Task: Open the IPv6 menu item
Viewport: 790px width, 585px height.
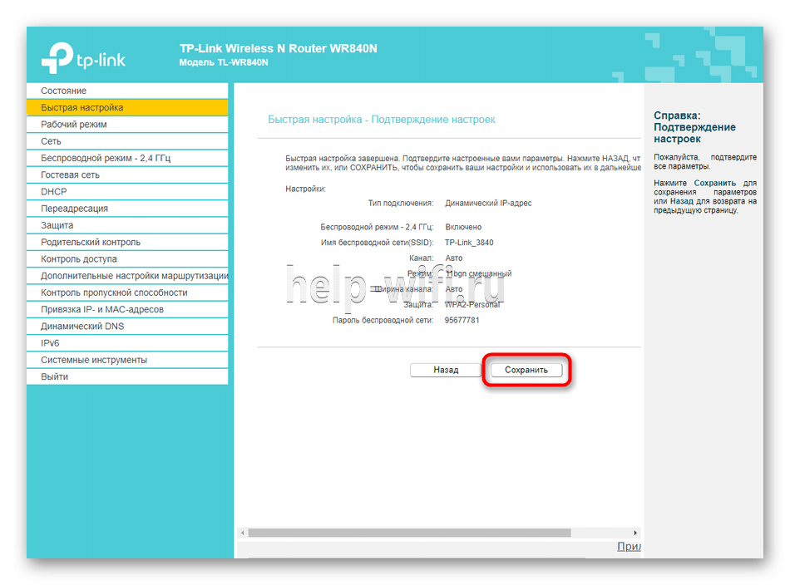Action: pyautogui.click(x=127, y=343)
